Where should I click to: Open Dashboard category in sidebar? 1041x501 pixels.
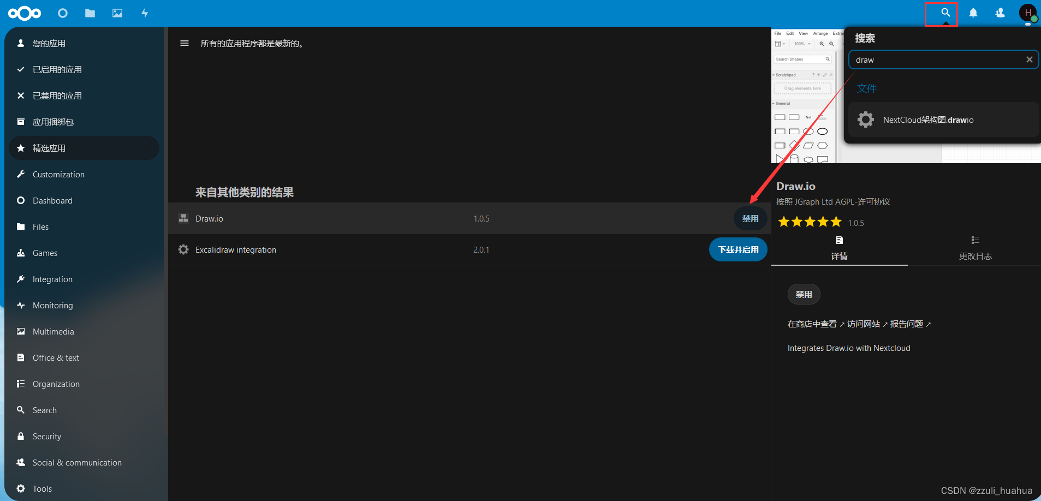tap(84, 200)
